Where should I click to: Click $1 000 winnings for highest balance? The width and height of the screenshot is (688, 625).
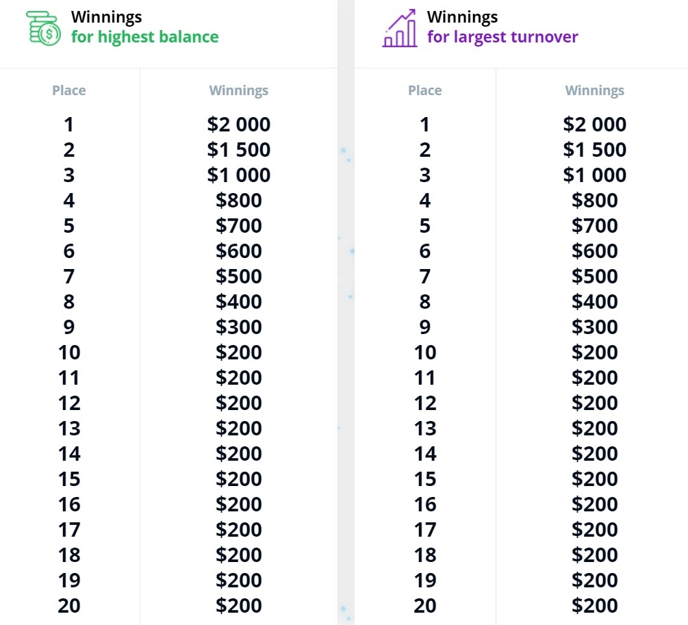239,175
